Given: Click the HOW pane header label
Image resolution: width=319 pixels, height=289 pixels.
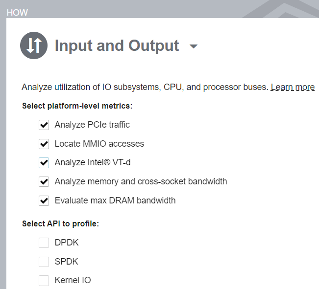Looking at the screenshot, I should tap(17, 13).
